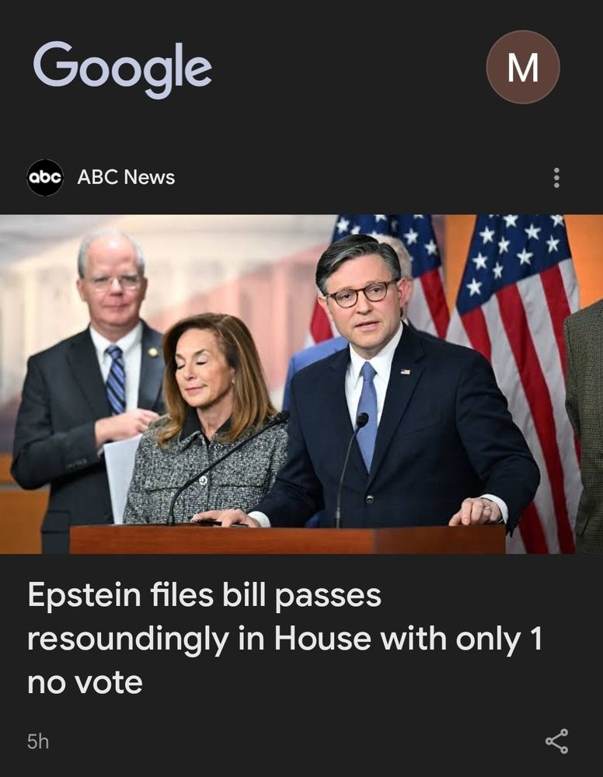Open ABC News publisher name
The width and height of the screenshot is (603, 777).
tap(126, 177)
